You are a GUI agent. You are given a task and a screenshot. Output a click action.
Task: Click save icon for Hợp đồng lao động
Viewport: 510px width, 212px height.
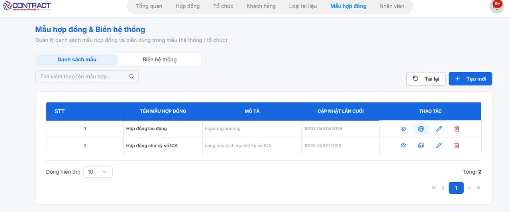click(x=421, y=129)
